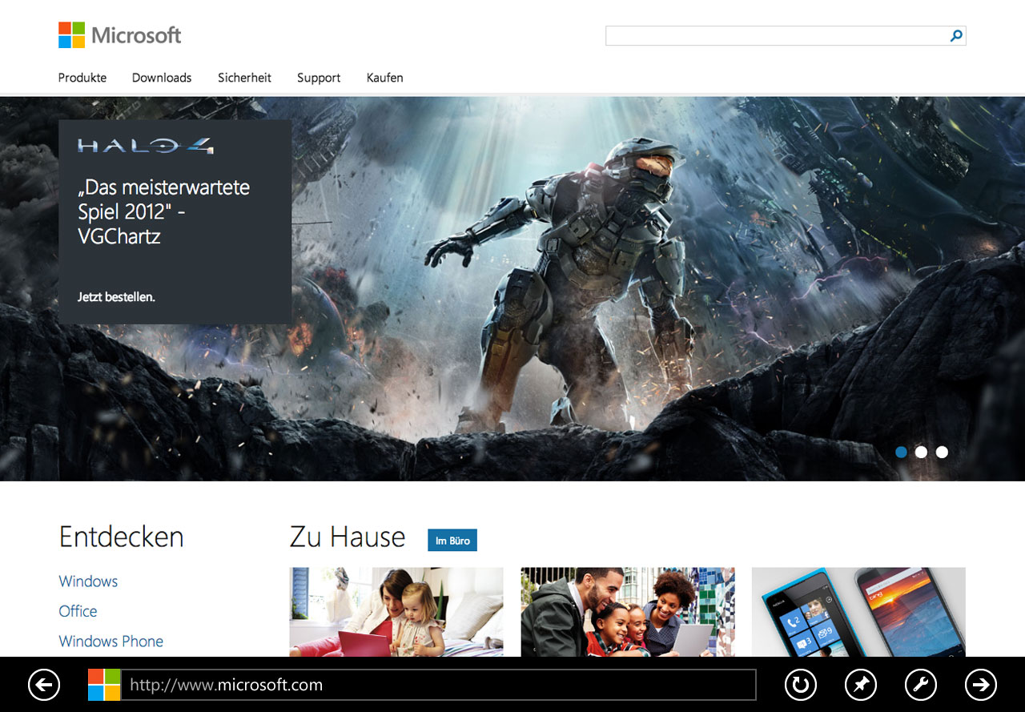This screenshot has height=712, width=1025.
Task: Click the Microsoft site icon beside address bar
Action: pyautogui.click(x=104, y=685)
